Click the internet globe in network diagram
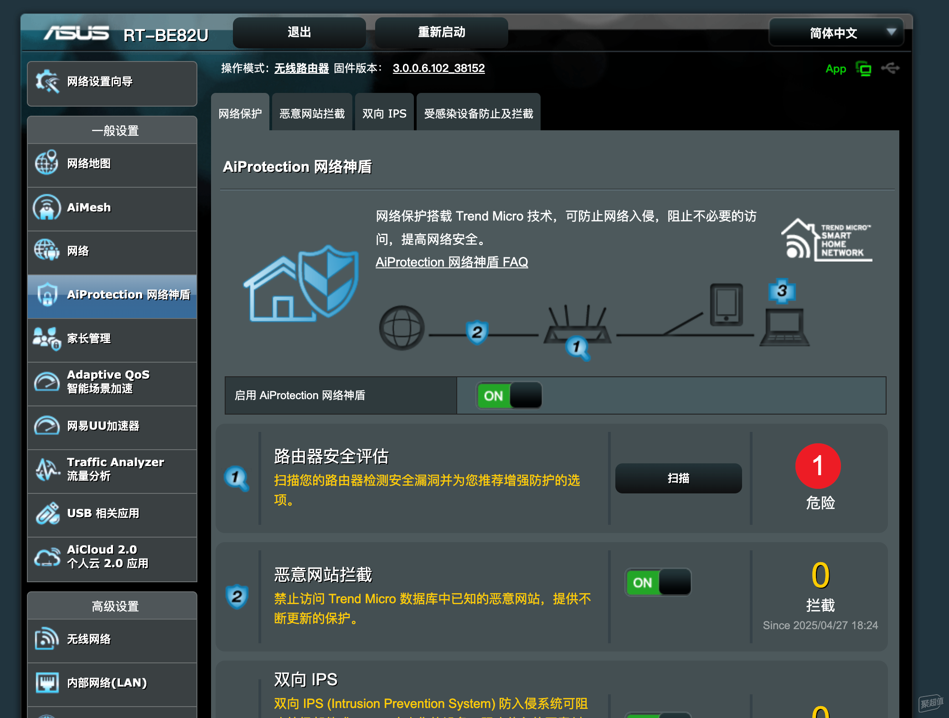This screenshot has width=949, height=718. (x=402, y=328)
